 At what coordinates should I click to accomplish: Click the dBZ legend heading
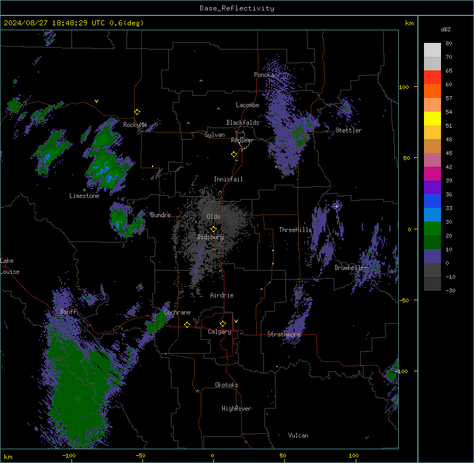pos(445,29)
